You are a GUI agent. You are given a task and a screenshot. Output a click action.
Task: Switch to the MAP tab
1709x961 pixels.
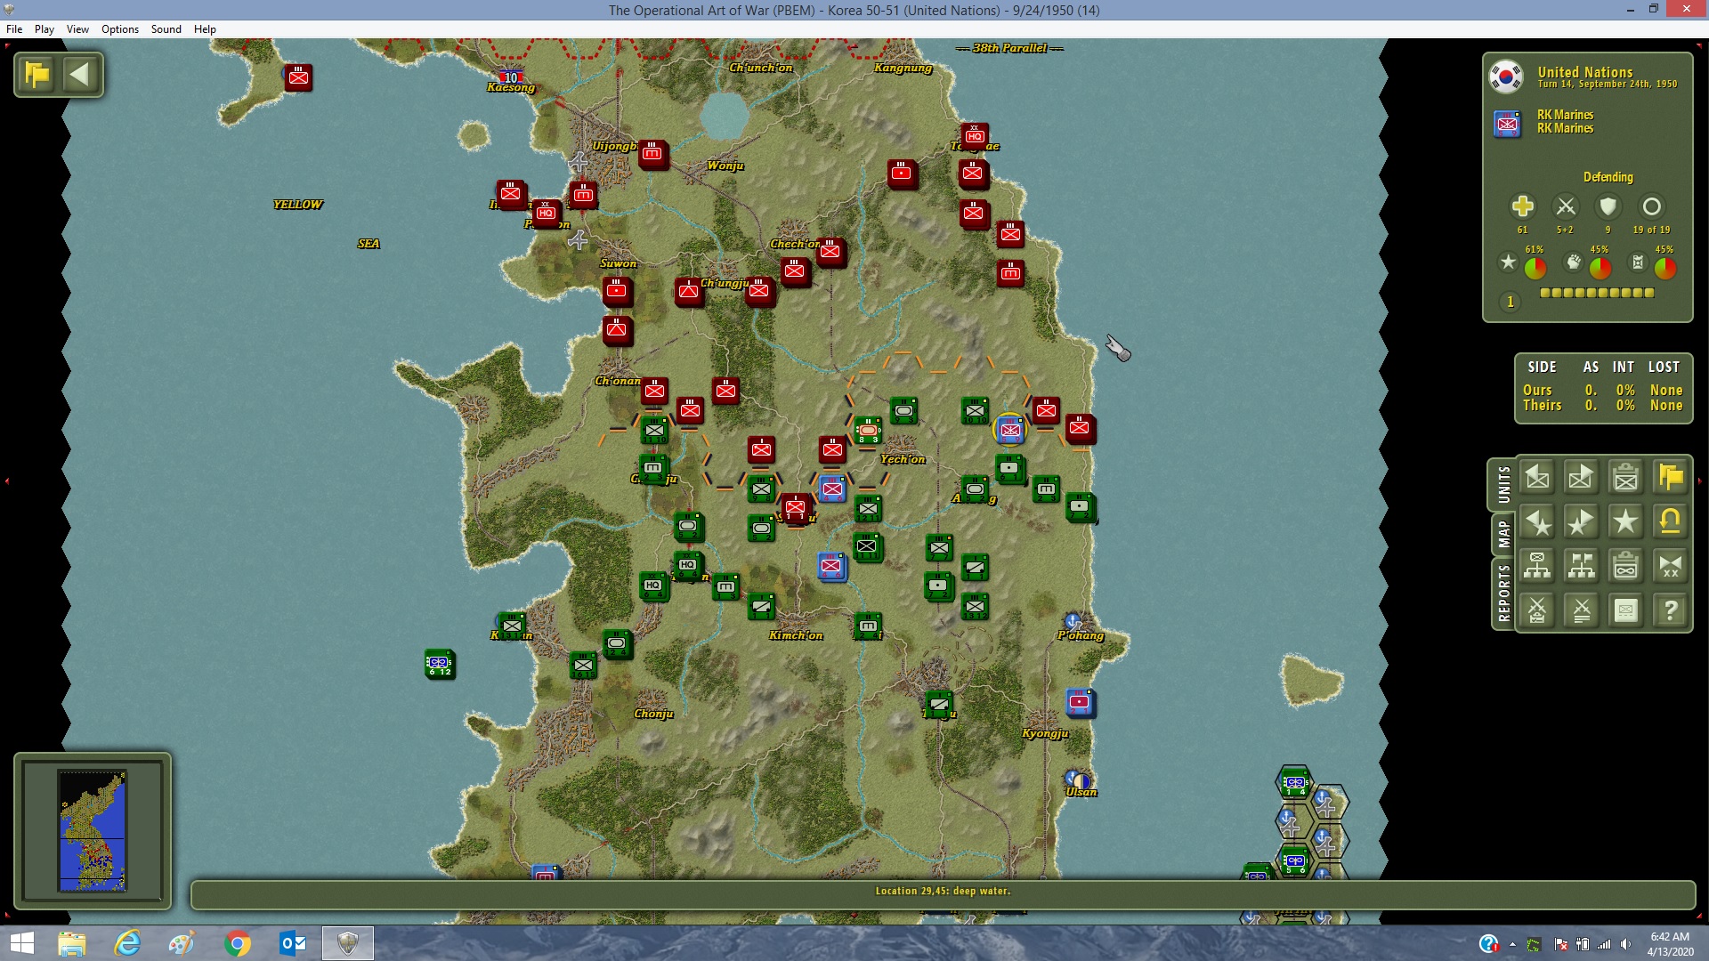(1503, 534)
